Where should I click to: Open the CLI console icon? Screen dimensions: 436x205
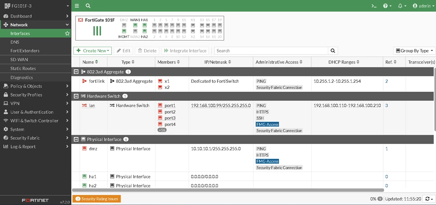(374, 6)
